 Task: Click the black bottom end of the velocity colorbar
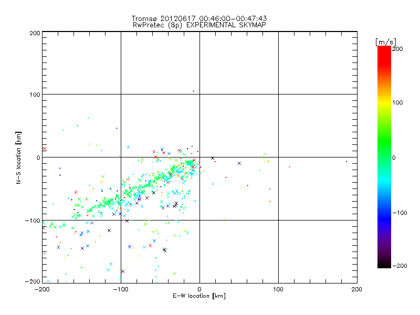pos(384,265)
